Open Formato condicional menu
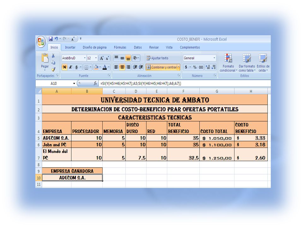303x227 pixels. point(228,63)
